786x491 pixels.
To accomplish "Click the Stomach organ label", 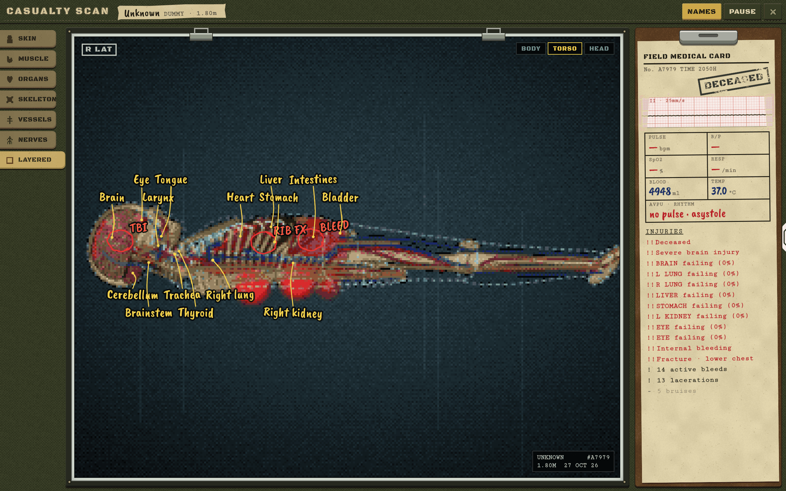I will pyautogui.click(x=279, y=197).
